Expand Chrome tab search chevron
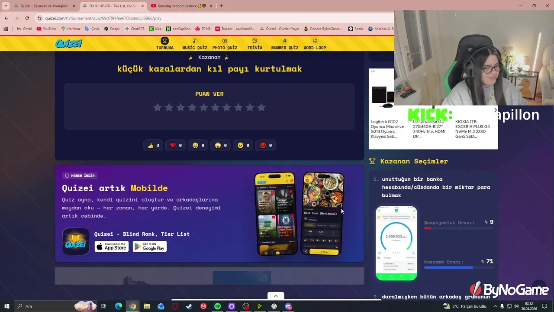The width and height of the screenshot is (554, 312). coord(6,6)
